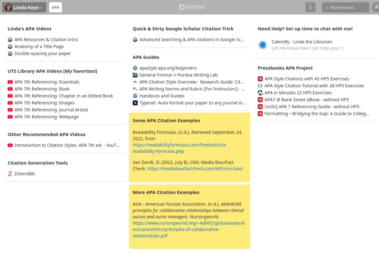The image size is (379, 253).
Task: Click icon for Advanced Searching & APA citations
Action: (135, 39)
